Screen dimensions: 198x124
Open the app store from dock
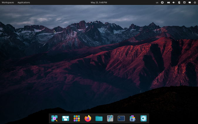pos(132,118)
